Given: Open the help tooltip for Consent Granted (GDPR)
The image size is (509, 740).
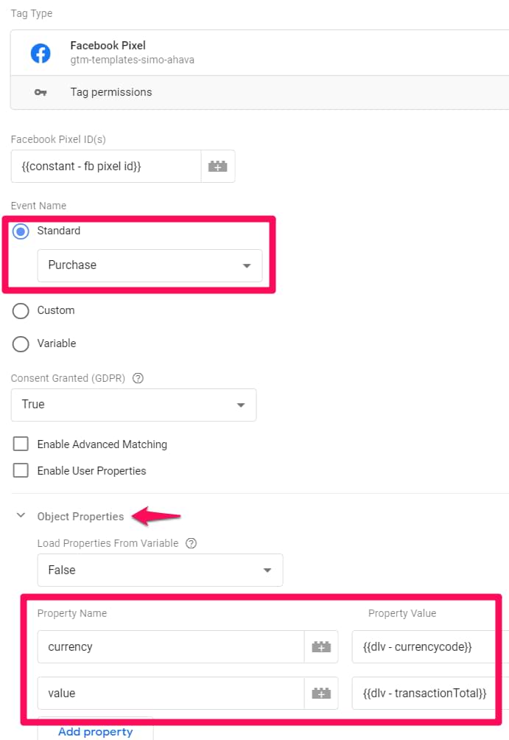Looking at the screenshot, I should 138,378.
